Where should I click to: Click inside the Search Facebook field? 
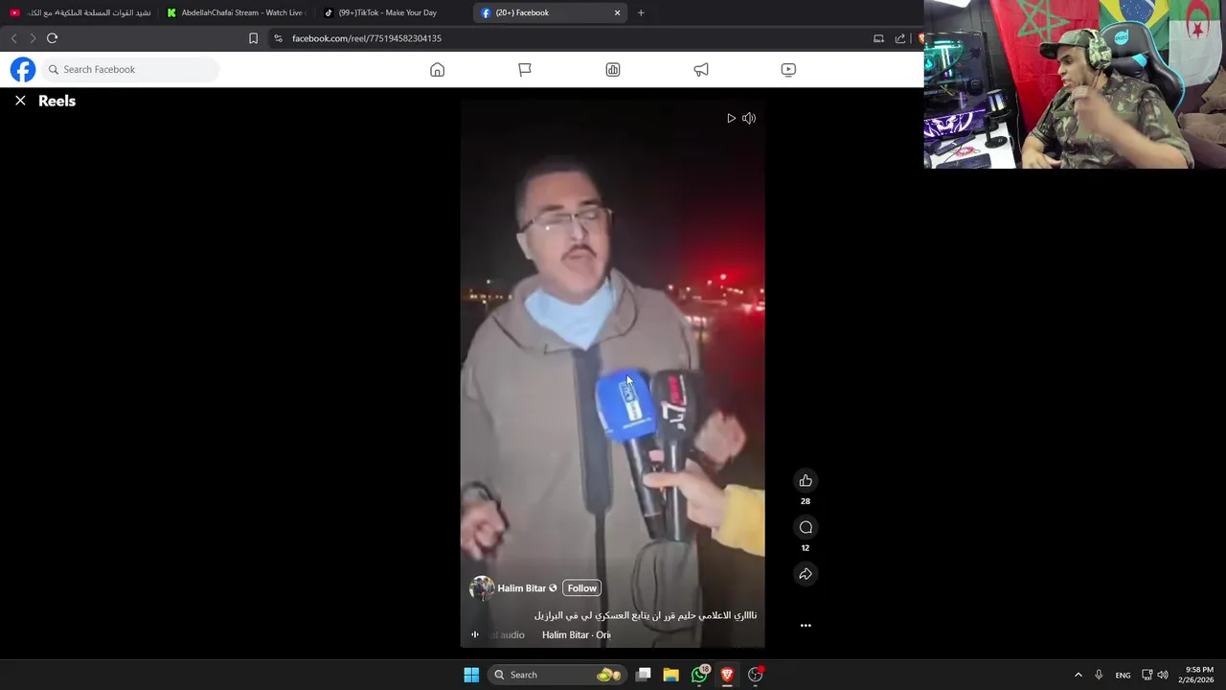click(131, 69)
